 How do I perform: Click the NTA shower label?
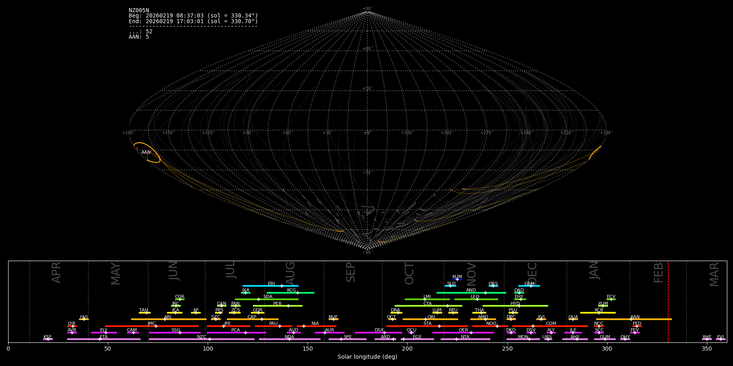465,337
